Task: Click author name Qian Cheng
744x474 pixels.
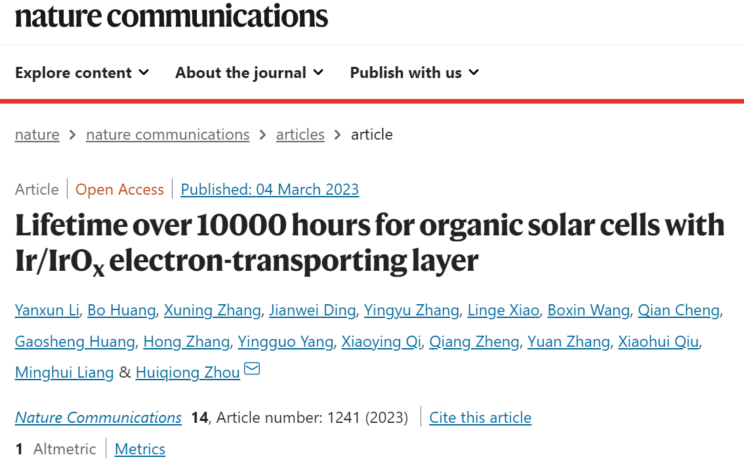Action: (x=678, y=310)
